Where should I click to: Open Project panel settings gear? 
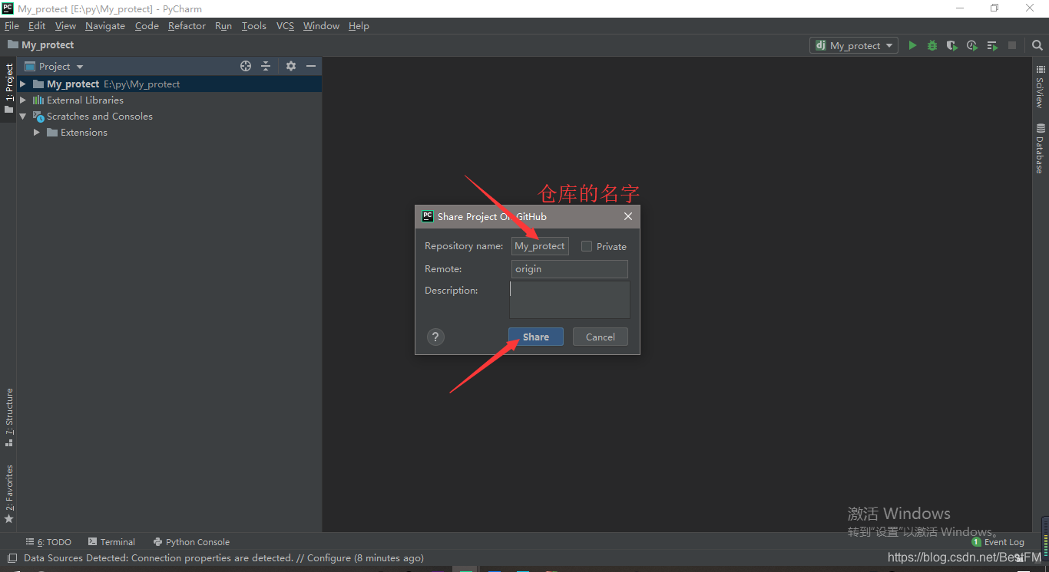pos(291,66)
